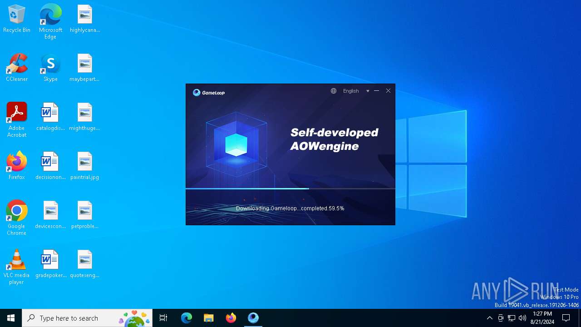Image resolution: width=581 pixels, height=327 pixels.
Task: Open the network tray icon
Action: (512, 318)
